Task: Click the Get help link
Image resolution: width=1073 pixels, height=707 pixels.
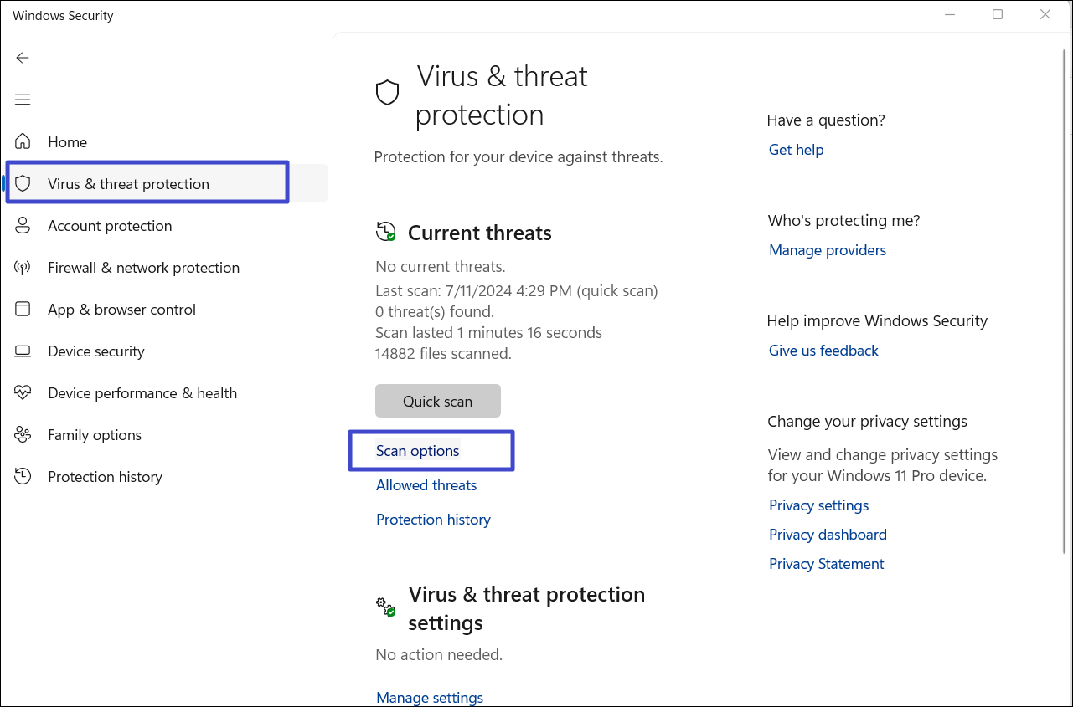Action: click(x=796, y=150)
